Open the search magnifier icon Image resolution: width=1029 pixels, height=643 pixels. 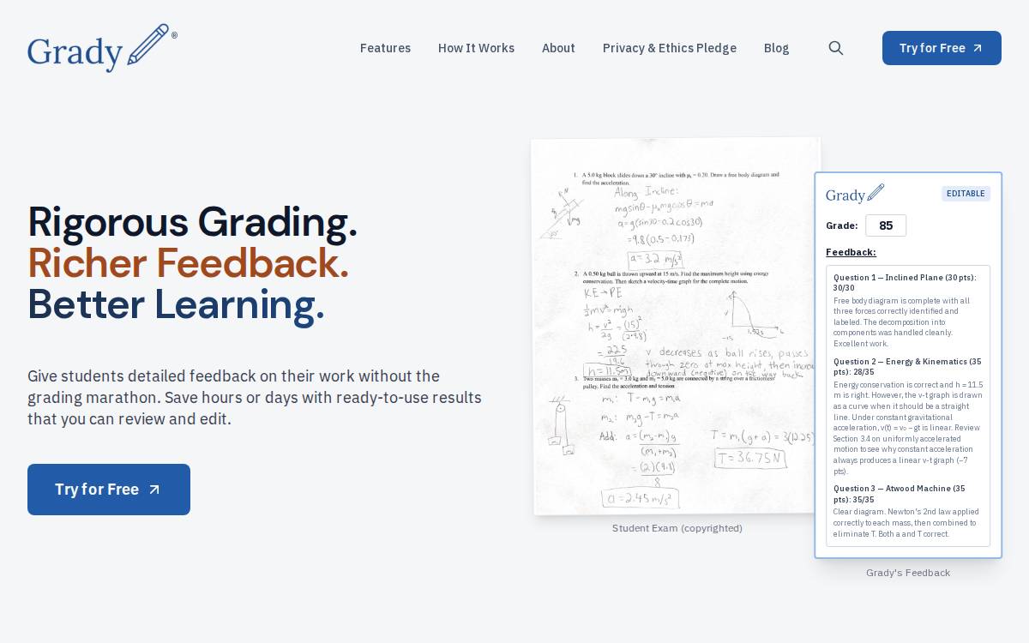point(836,48)
